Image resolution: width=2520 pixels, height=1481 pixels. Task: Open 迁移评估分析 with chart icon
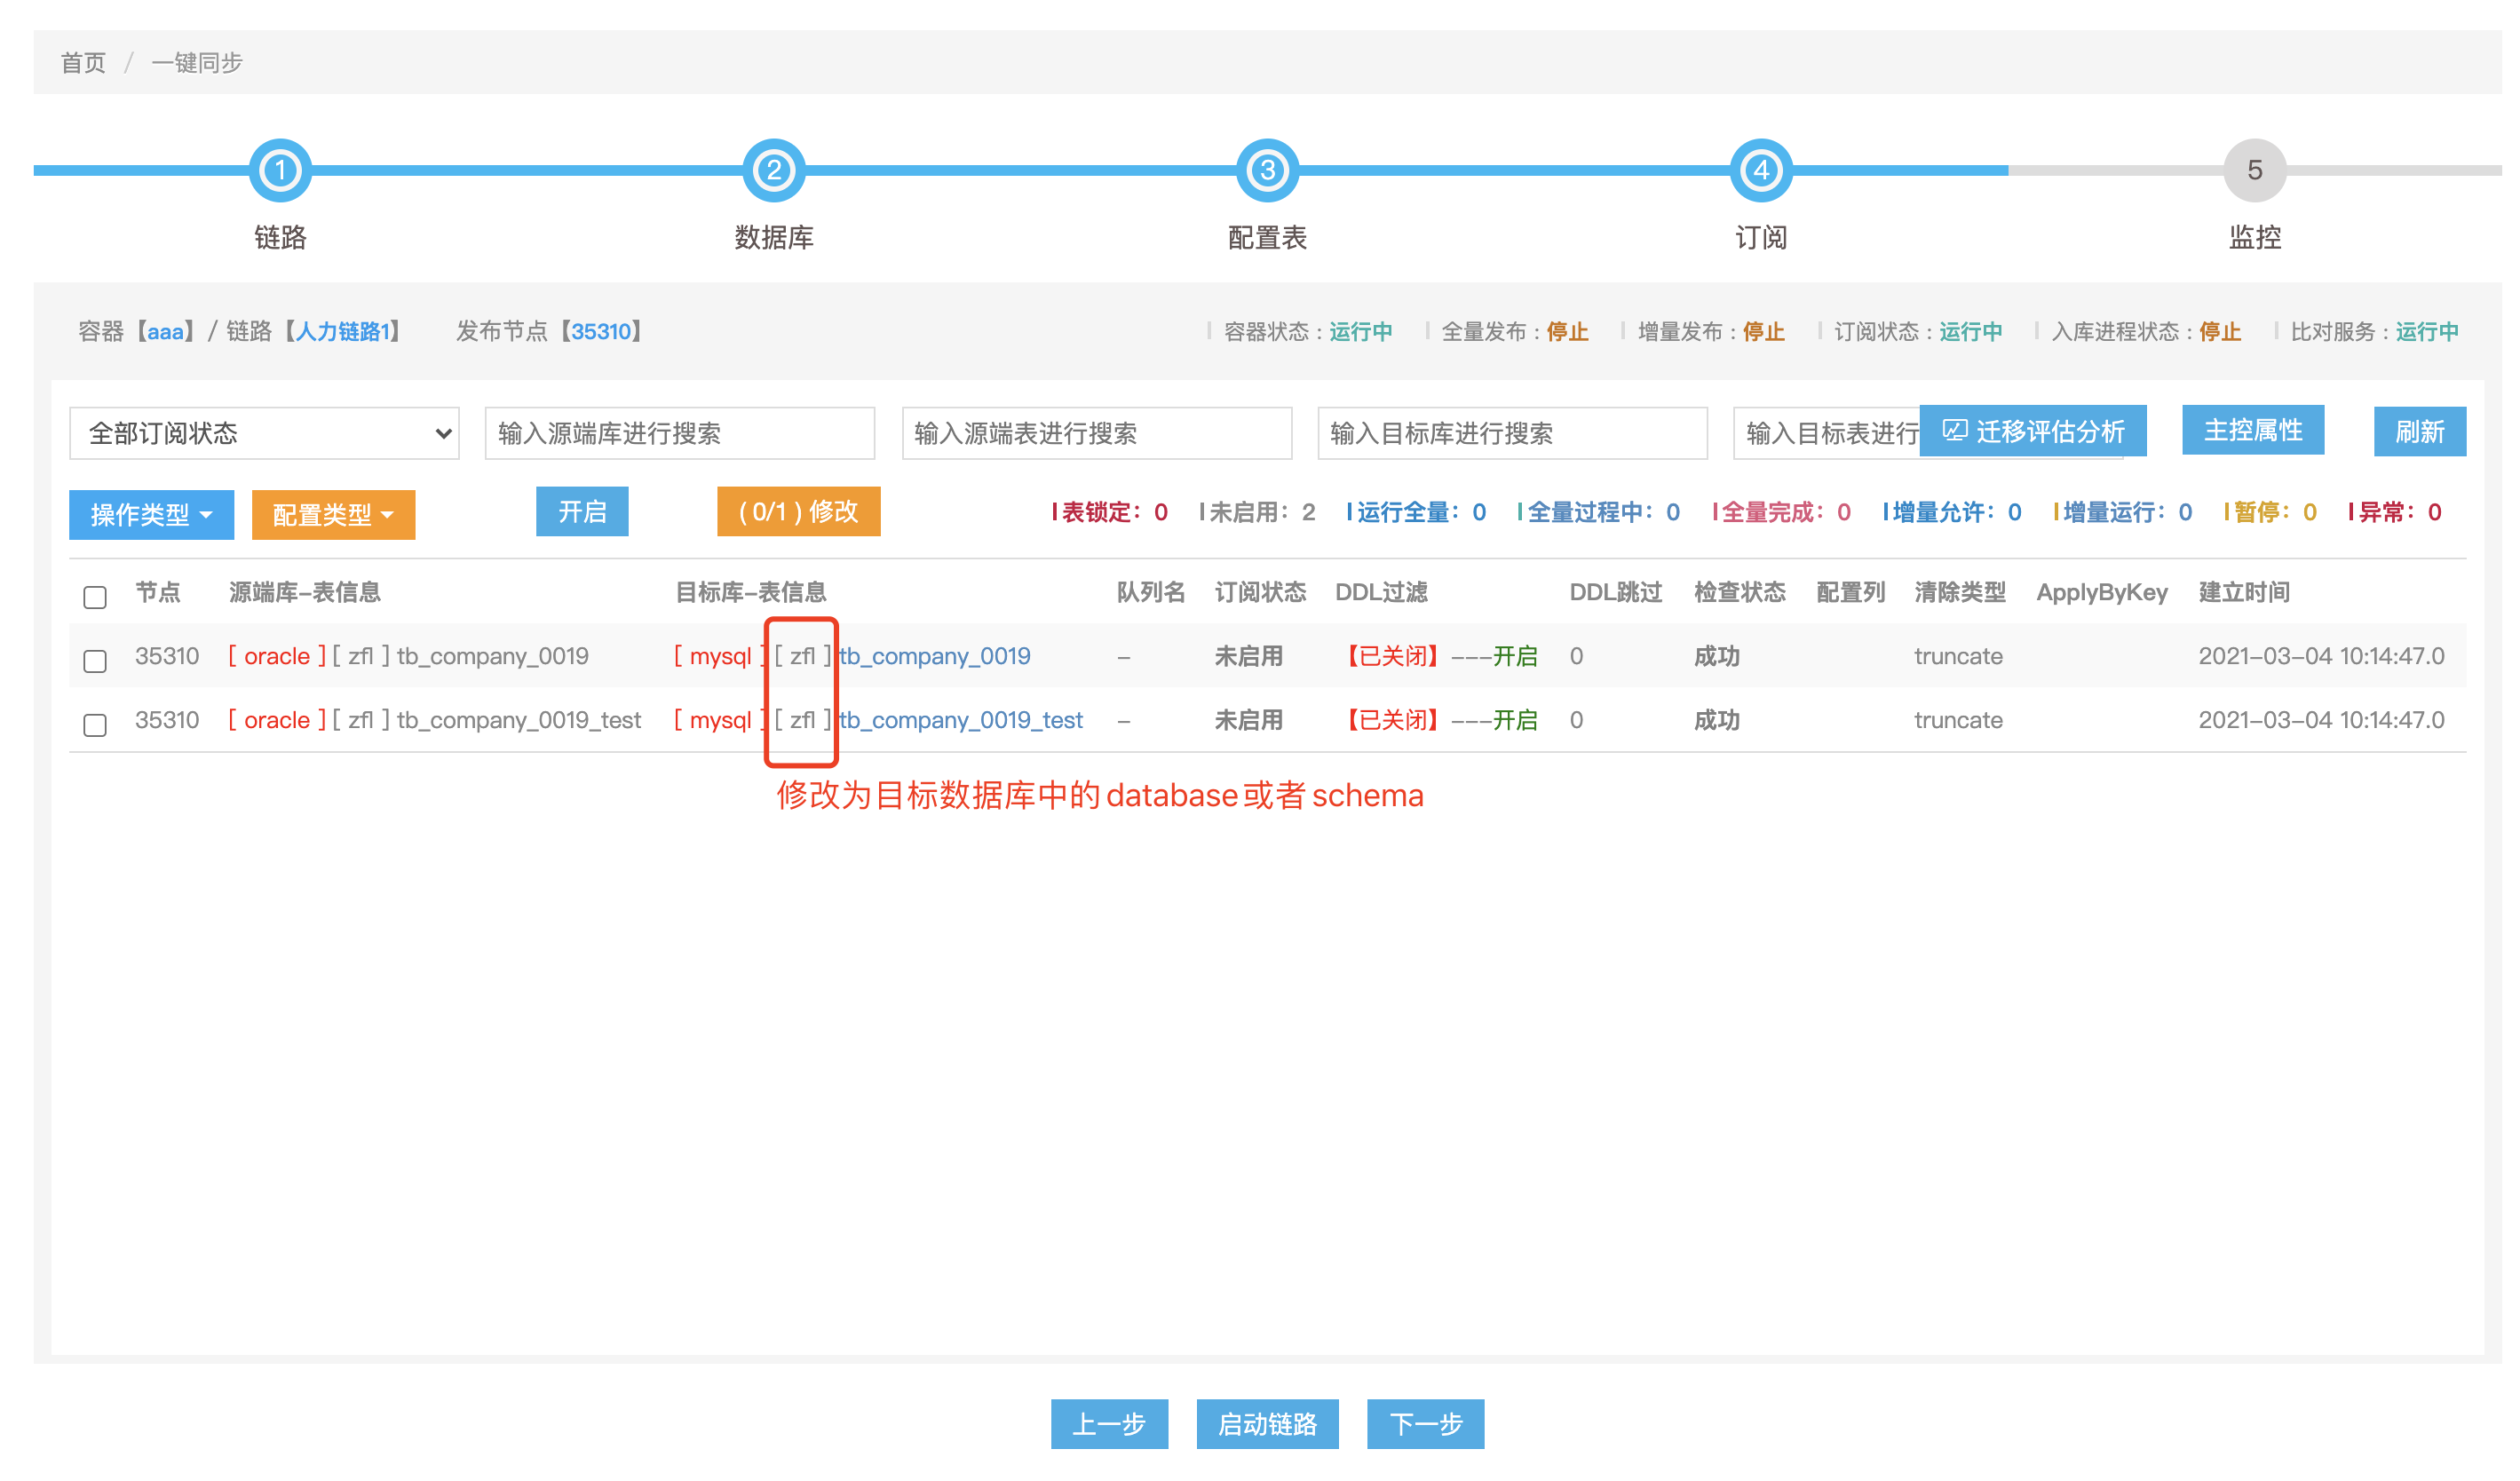(x=2034, y=432)
